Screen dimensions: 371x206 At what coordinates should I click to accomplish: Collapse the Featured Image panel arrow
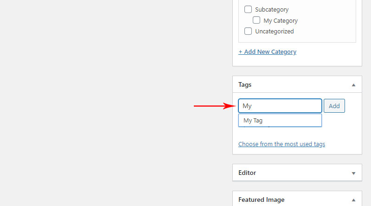tap(353, 200)
